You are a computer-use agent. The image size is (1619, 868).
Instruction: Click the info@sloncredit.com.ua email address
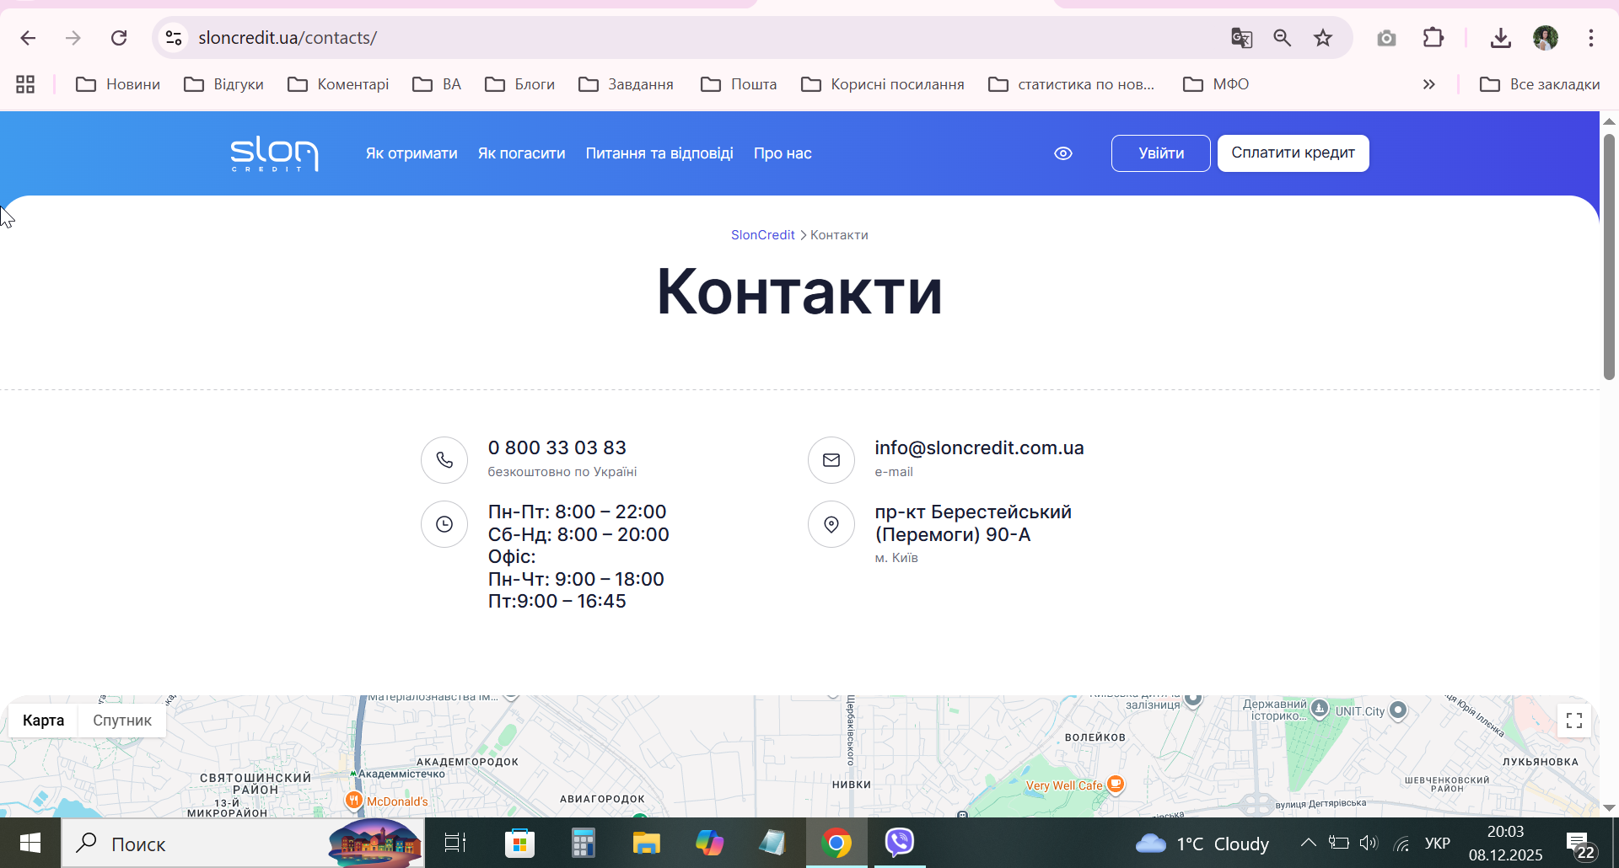pyautogui.click(x=979, y=447)
